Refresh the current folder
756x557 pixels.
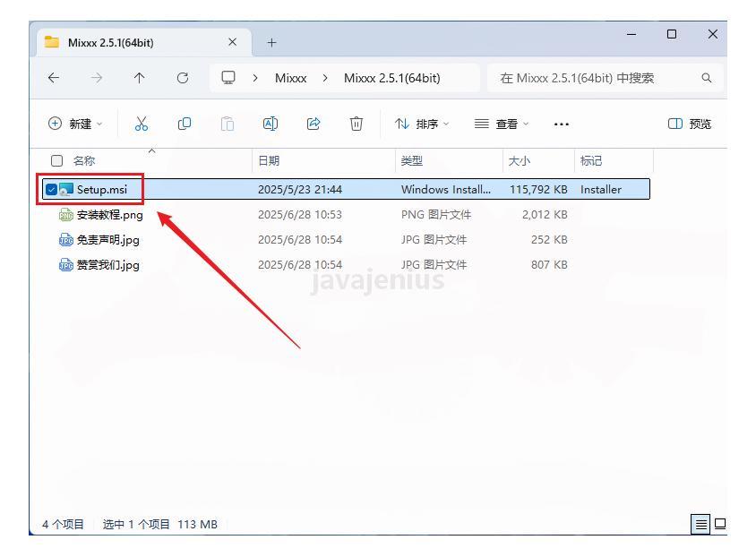pyautogui.click(x=182, y=78)
